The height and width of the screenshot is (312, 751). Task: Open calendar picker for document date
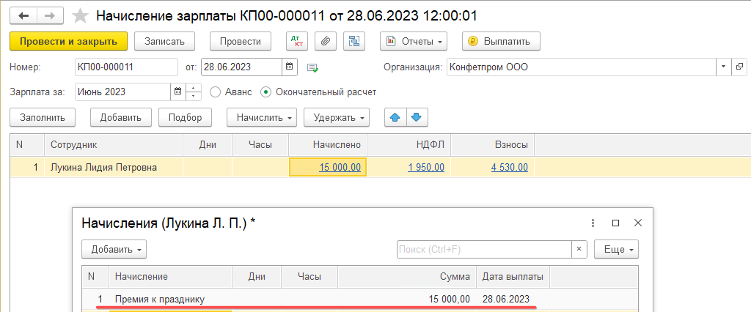pos(290,67)
